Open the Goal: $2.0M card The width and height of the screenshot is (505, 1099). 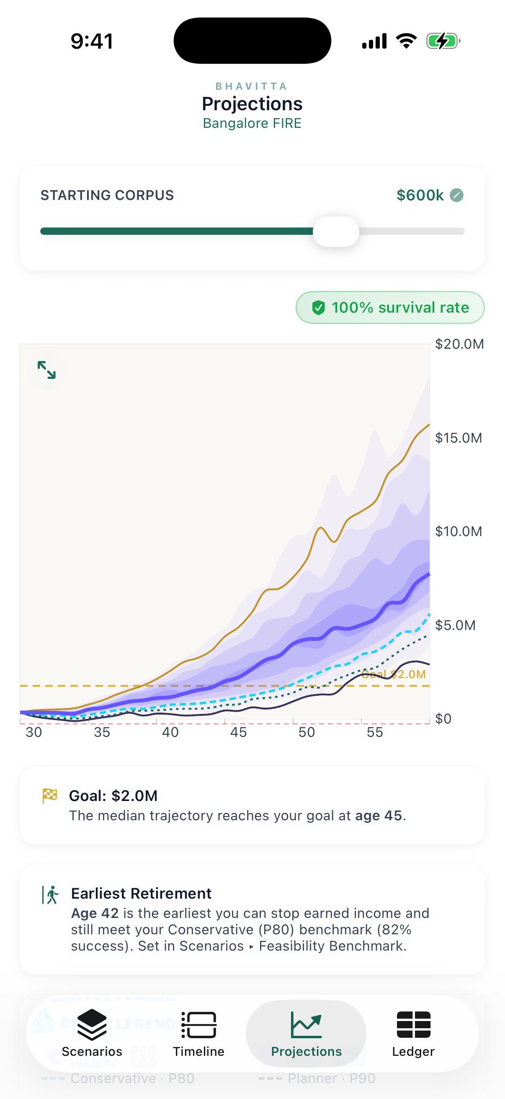pos(252,806)
